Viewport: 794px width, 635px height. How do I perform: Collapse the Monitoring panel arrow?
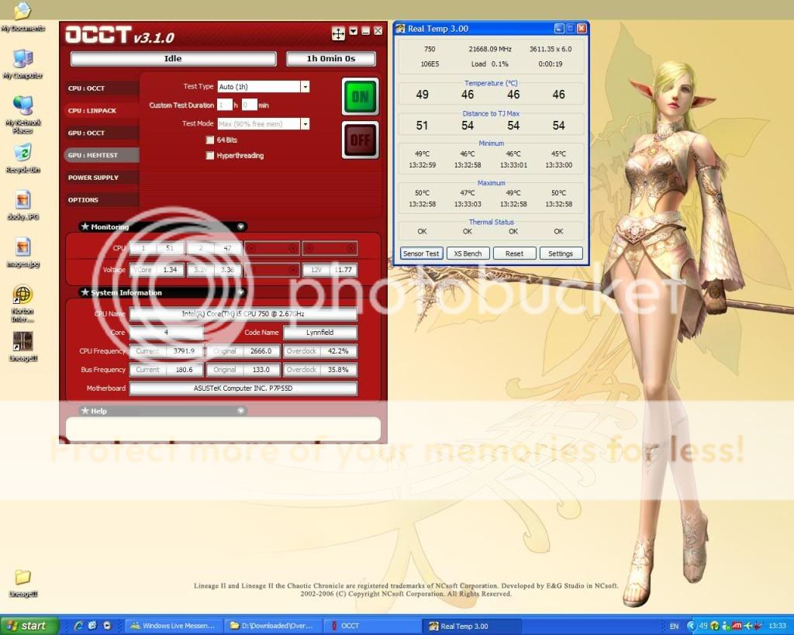pos(241,227)
